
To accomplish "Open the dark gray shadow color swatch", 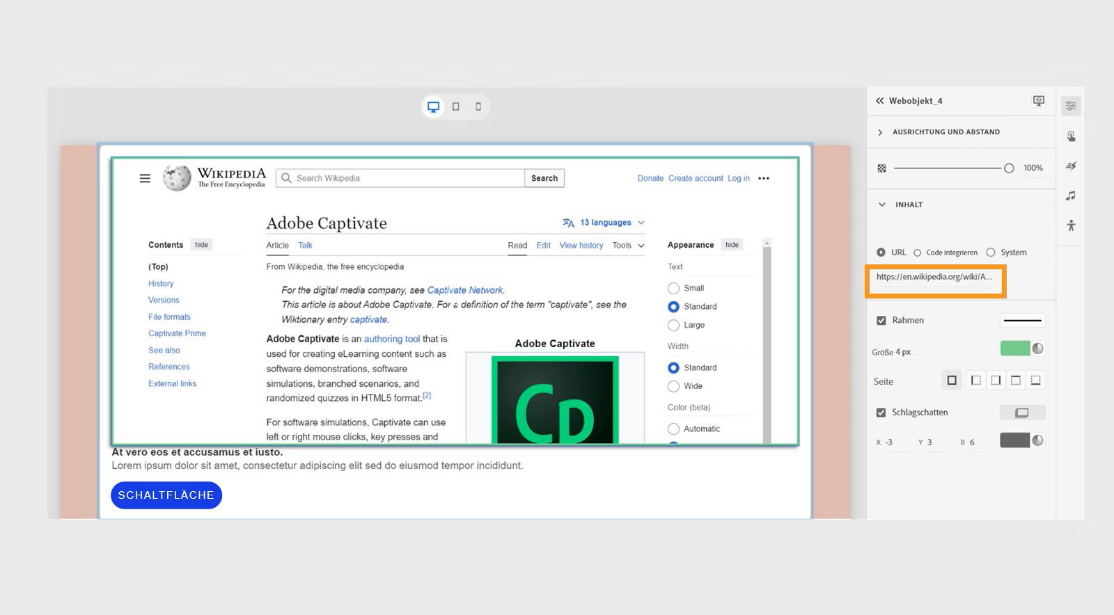I will point(1015,440).
